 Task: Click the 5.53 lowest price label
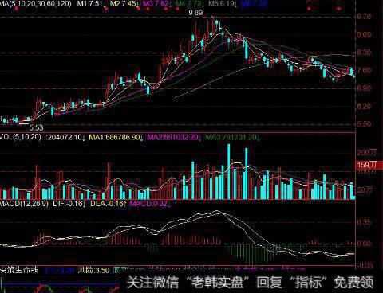(36, 128)
